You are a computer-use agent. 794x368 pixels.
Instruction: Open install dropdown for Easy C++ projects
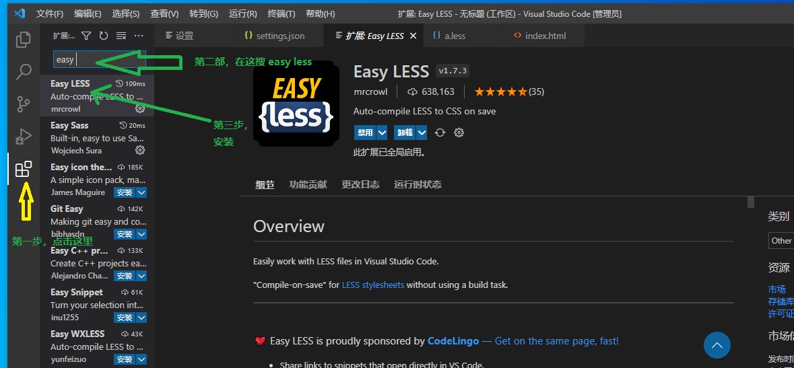click(141, 276)
